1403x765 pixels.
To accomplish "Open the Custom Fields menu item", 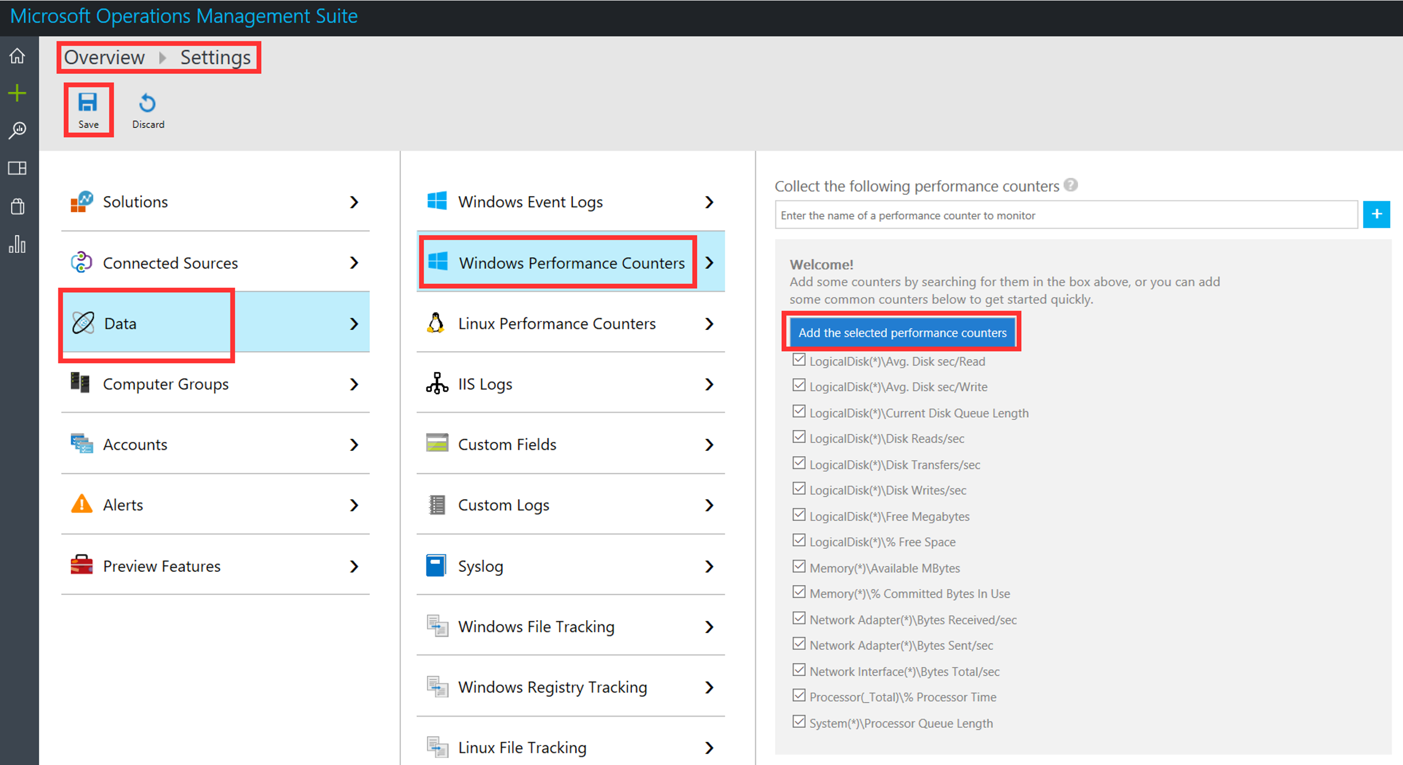I will [571, 445].
